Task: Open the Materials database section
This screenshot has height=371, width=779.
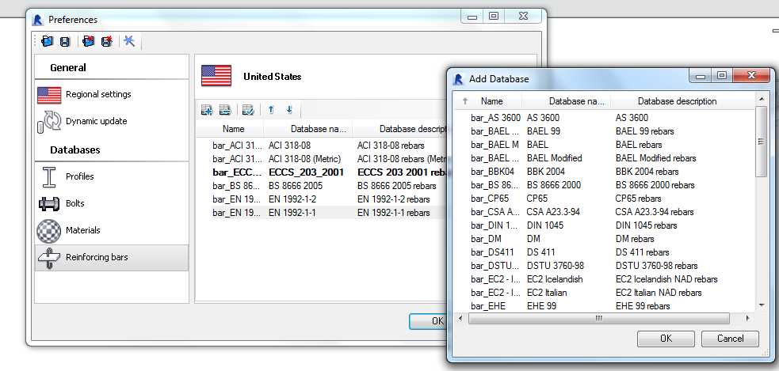Action: (112, 230)
